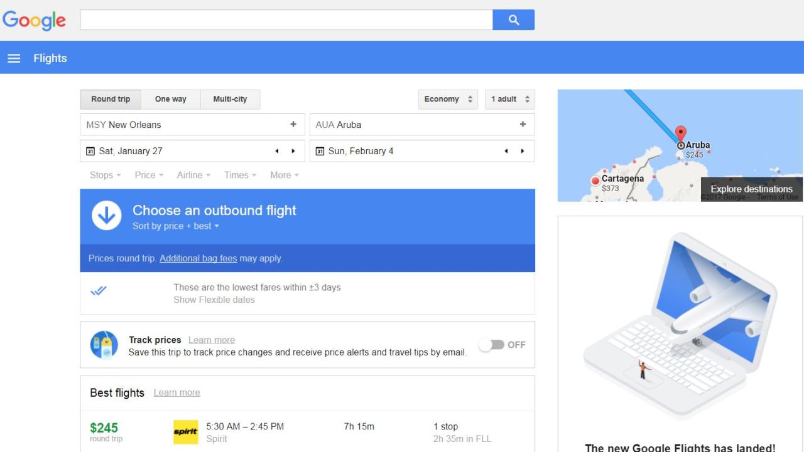
Task: Click the blue search magnifier button
Action: (513, 20)
